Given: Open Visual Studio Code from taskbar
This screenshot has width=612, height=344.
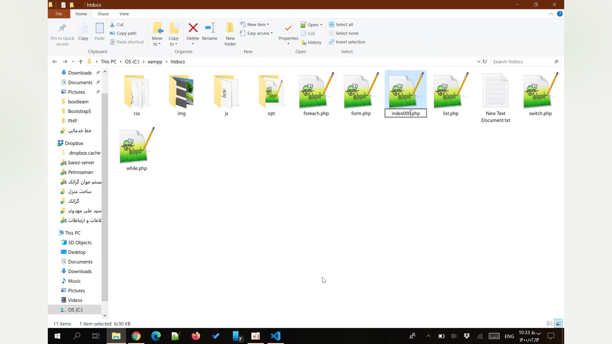Looking at the screenshot, I should pyautogui.click(x=275, y=336).
